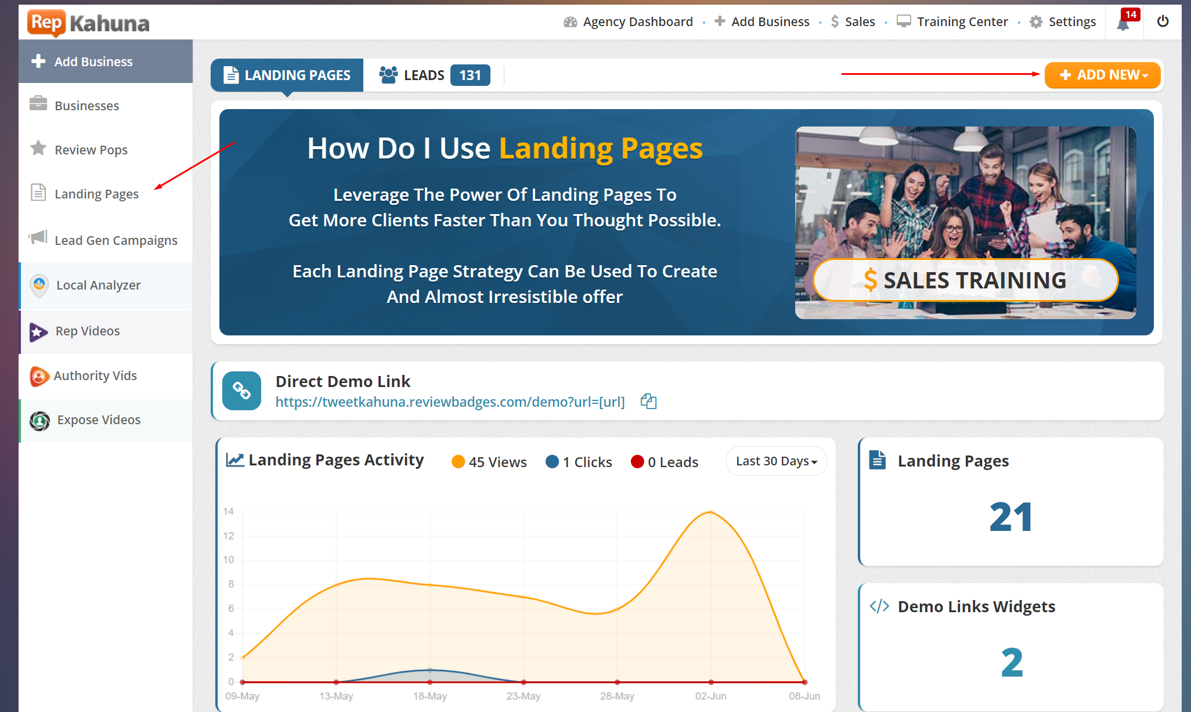
Task: Expand the Add New dropdown button
Action: pyautogui.click(x=1102, y=75)
